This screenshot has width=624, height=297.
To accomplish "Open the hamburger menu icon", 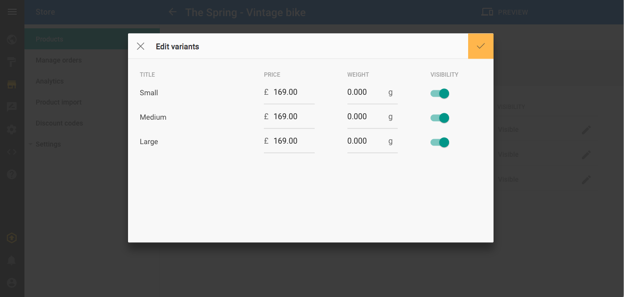I will (12, 12).
